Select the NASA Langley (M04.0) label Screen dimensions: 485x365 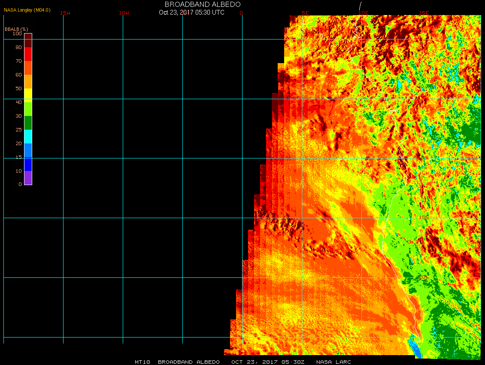click(x=27, y=10)
